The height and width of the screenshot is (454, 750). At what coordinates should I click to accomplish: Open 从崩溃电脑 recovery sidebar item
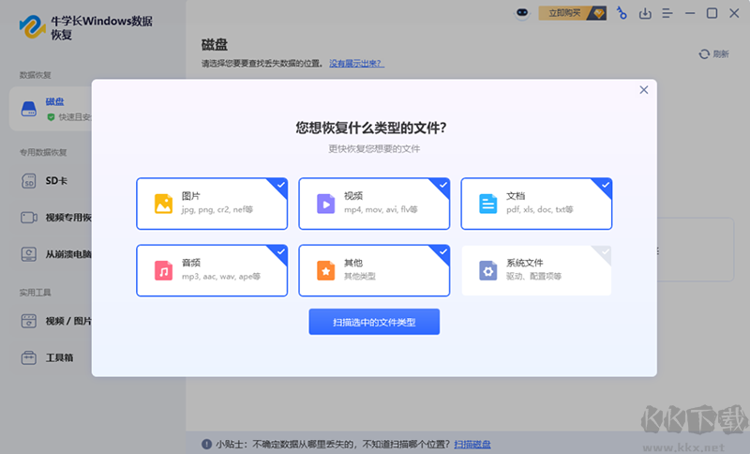(68, 254)
